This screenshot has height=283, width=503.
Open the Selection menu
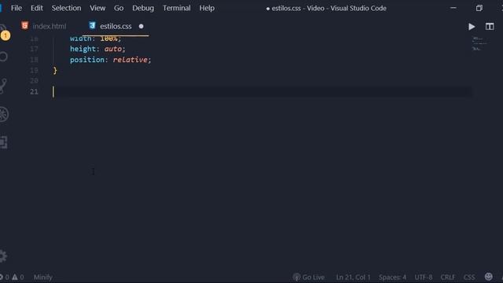66,8
